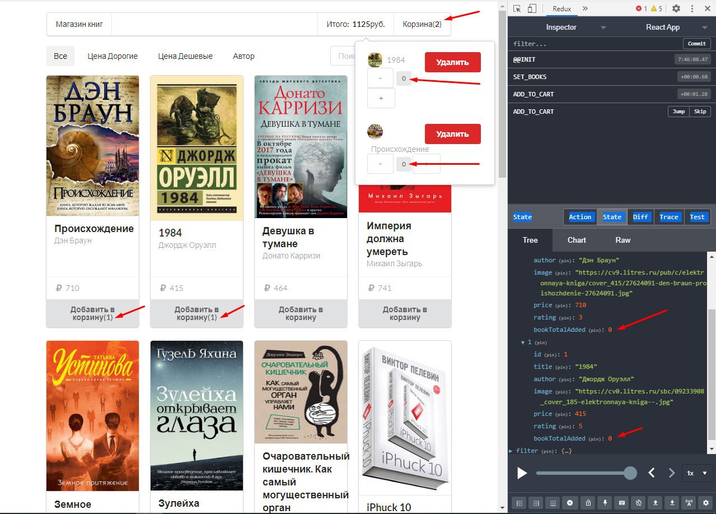Screen dimensions: 716x514
Task: Switch to the State tab
Action: [612, 217]
